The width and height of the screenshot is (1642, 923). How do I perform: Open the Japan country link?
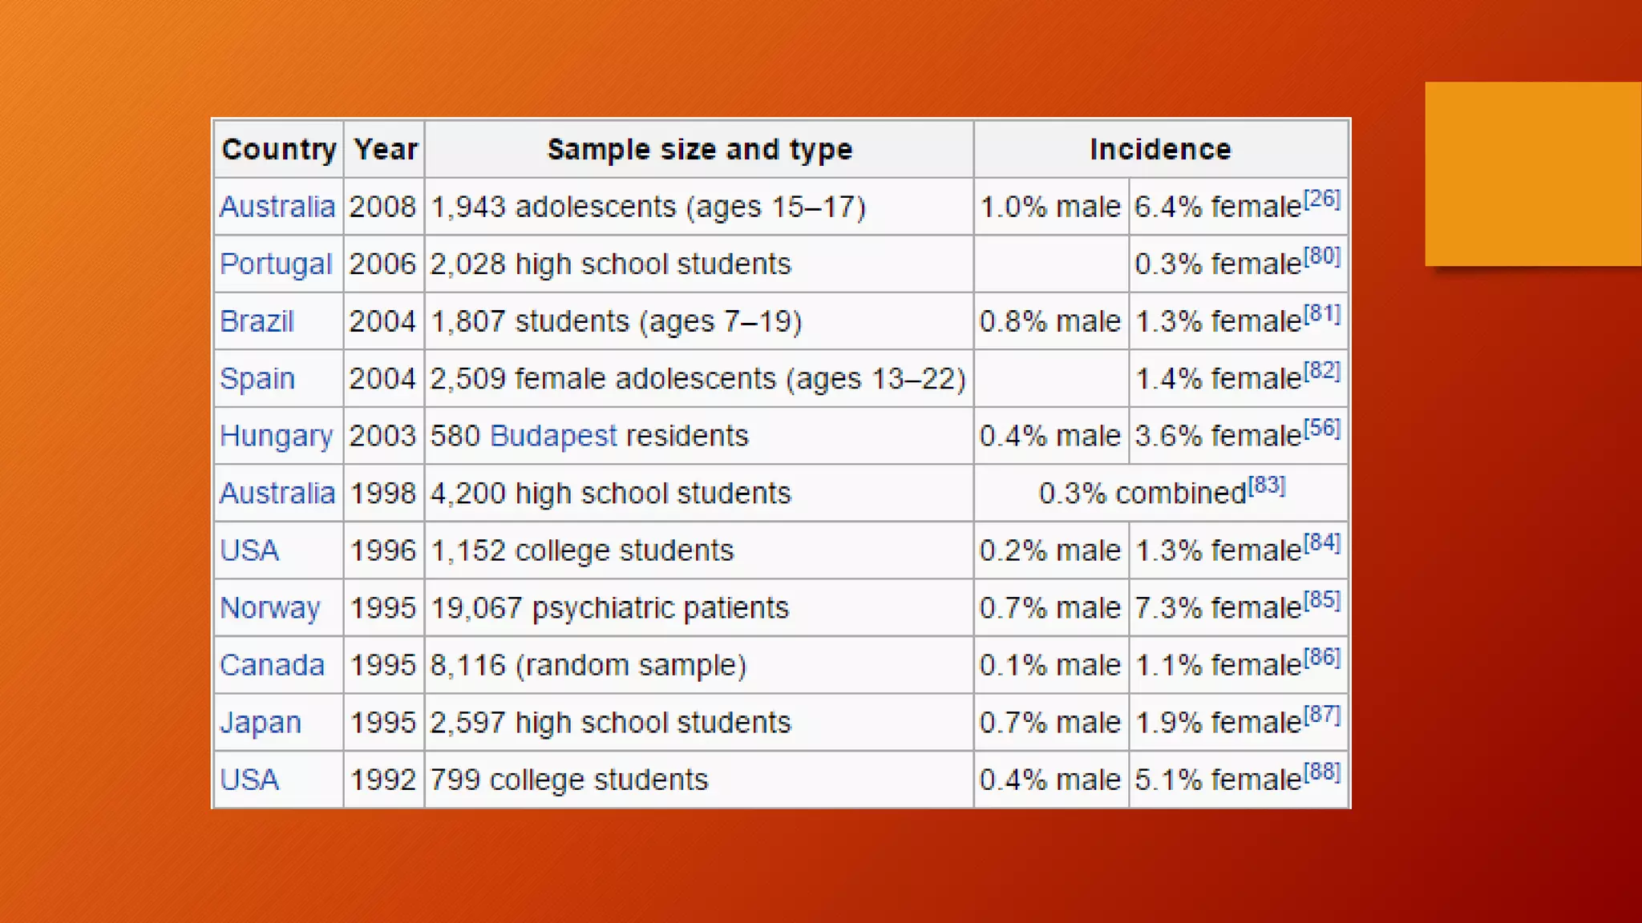[x=260, y=723]
